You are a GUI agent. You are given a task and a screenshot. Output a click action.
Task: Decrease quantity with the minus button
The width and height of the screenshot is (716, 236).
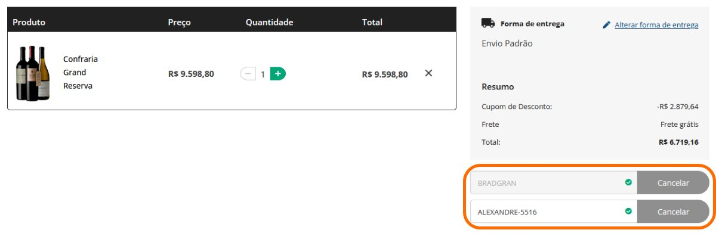[248, 74]
